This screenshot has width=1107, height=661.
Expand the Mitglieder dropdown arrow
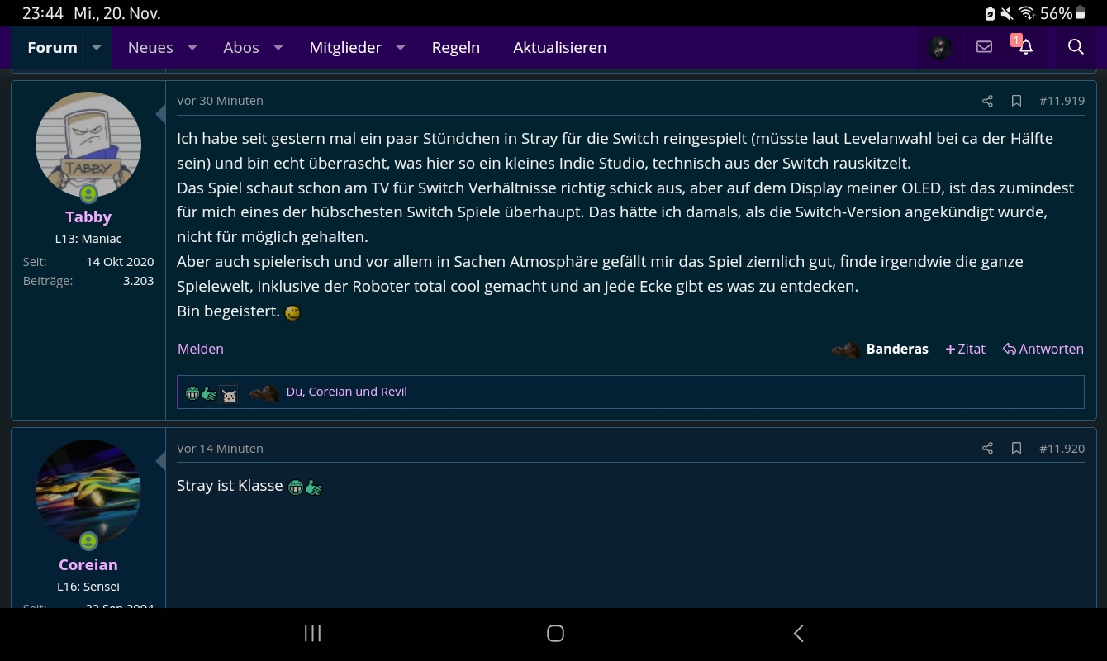click(x=401, y=47)
